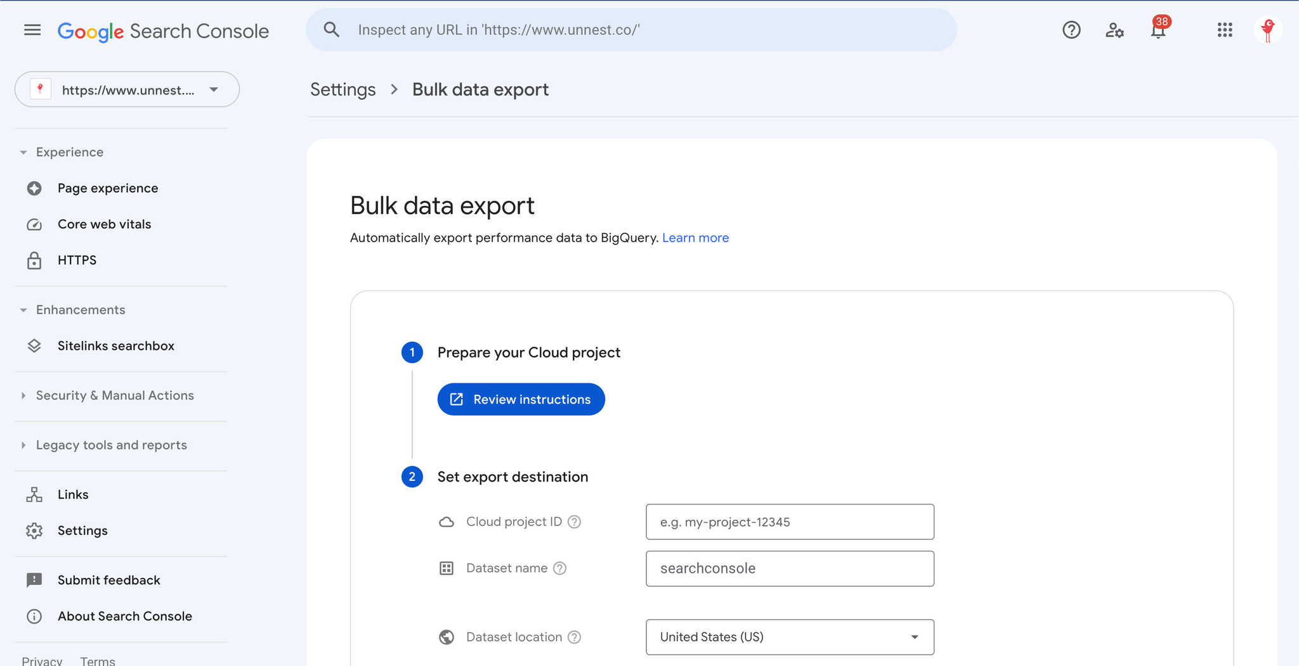Click the Links network icon
Image resolution: width=1299 pixels, height=666 pixels.
(x=34, y=495)
